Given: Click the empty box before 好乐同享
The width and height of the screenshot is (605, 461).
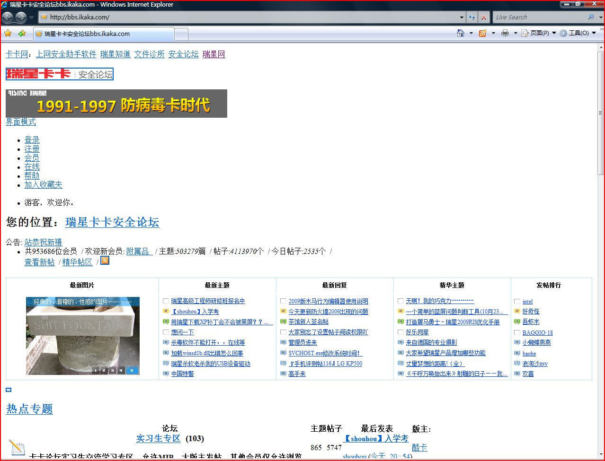Looking at the screenshot, I should 400,332.
